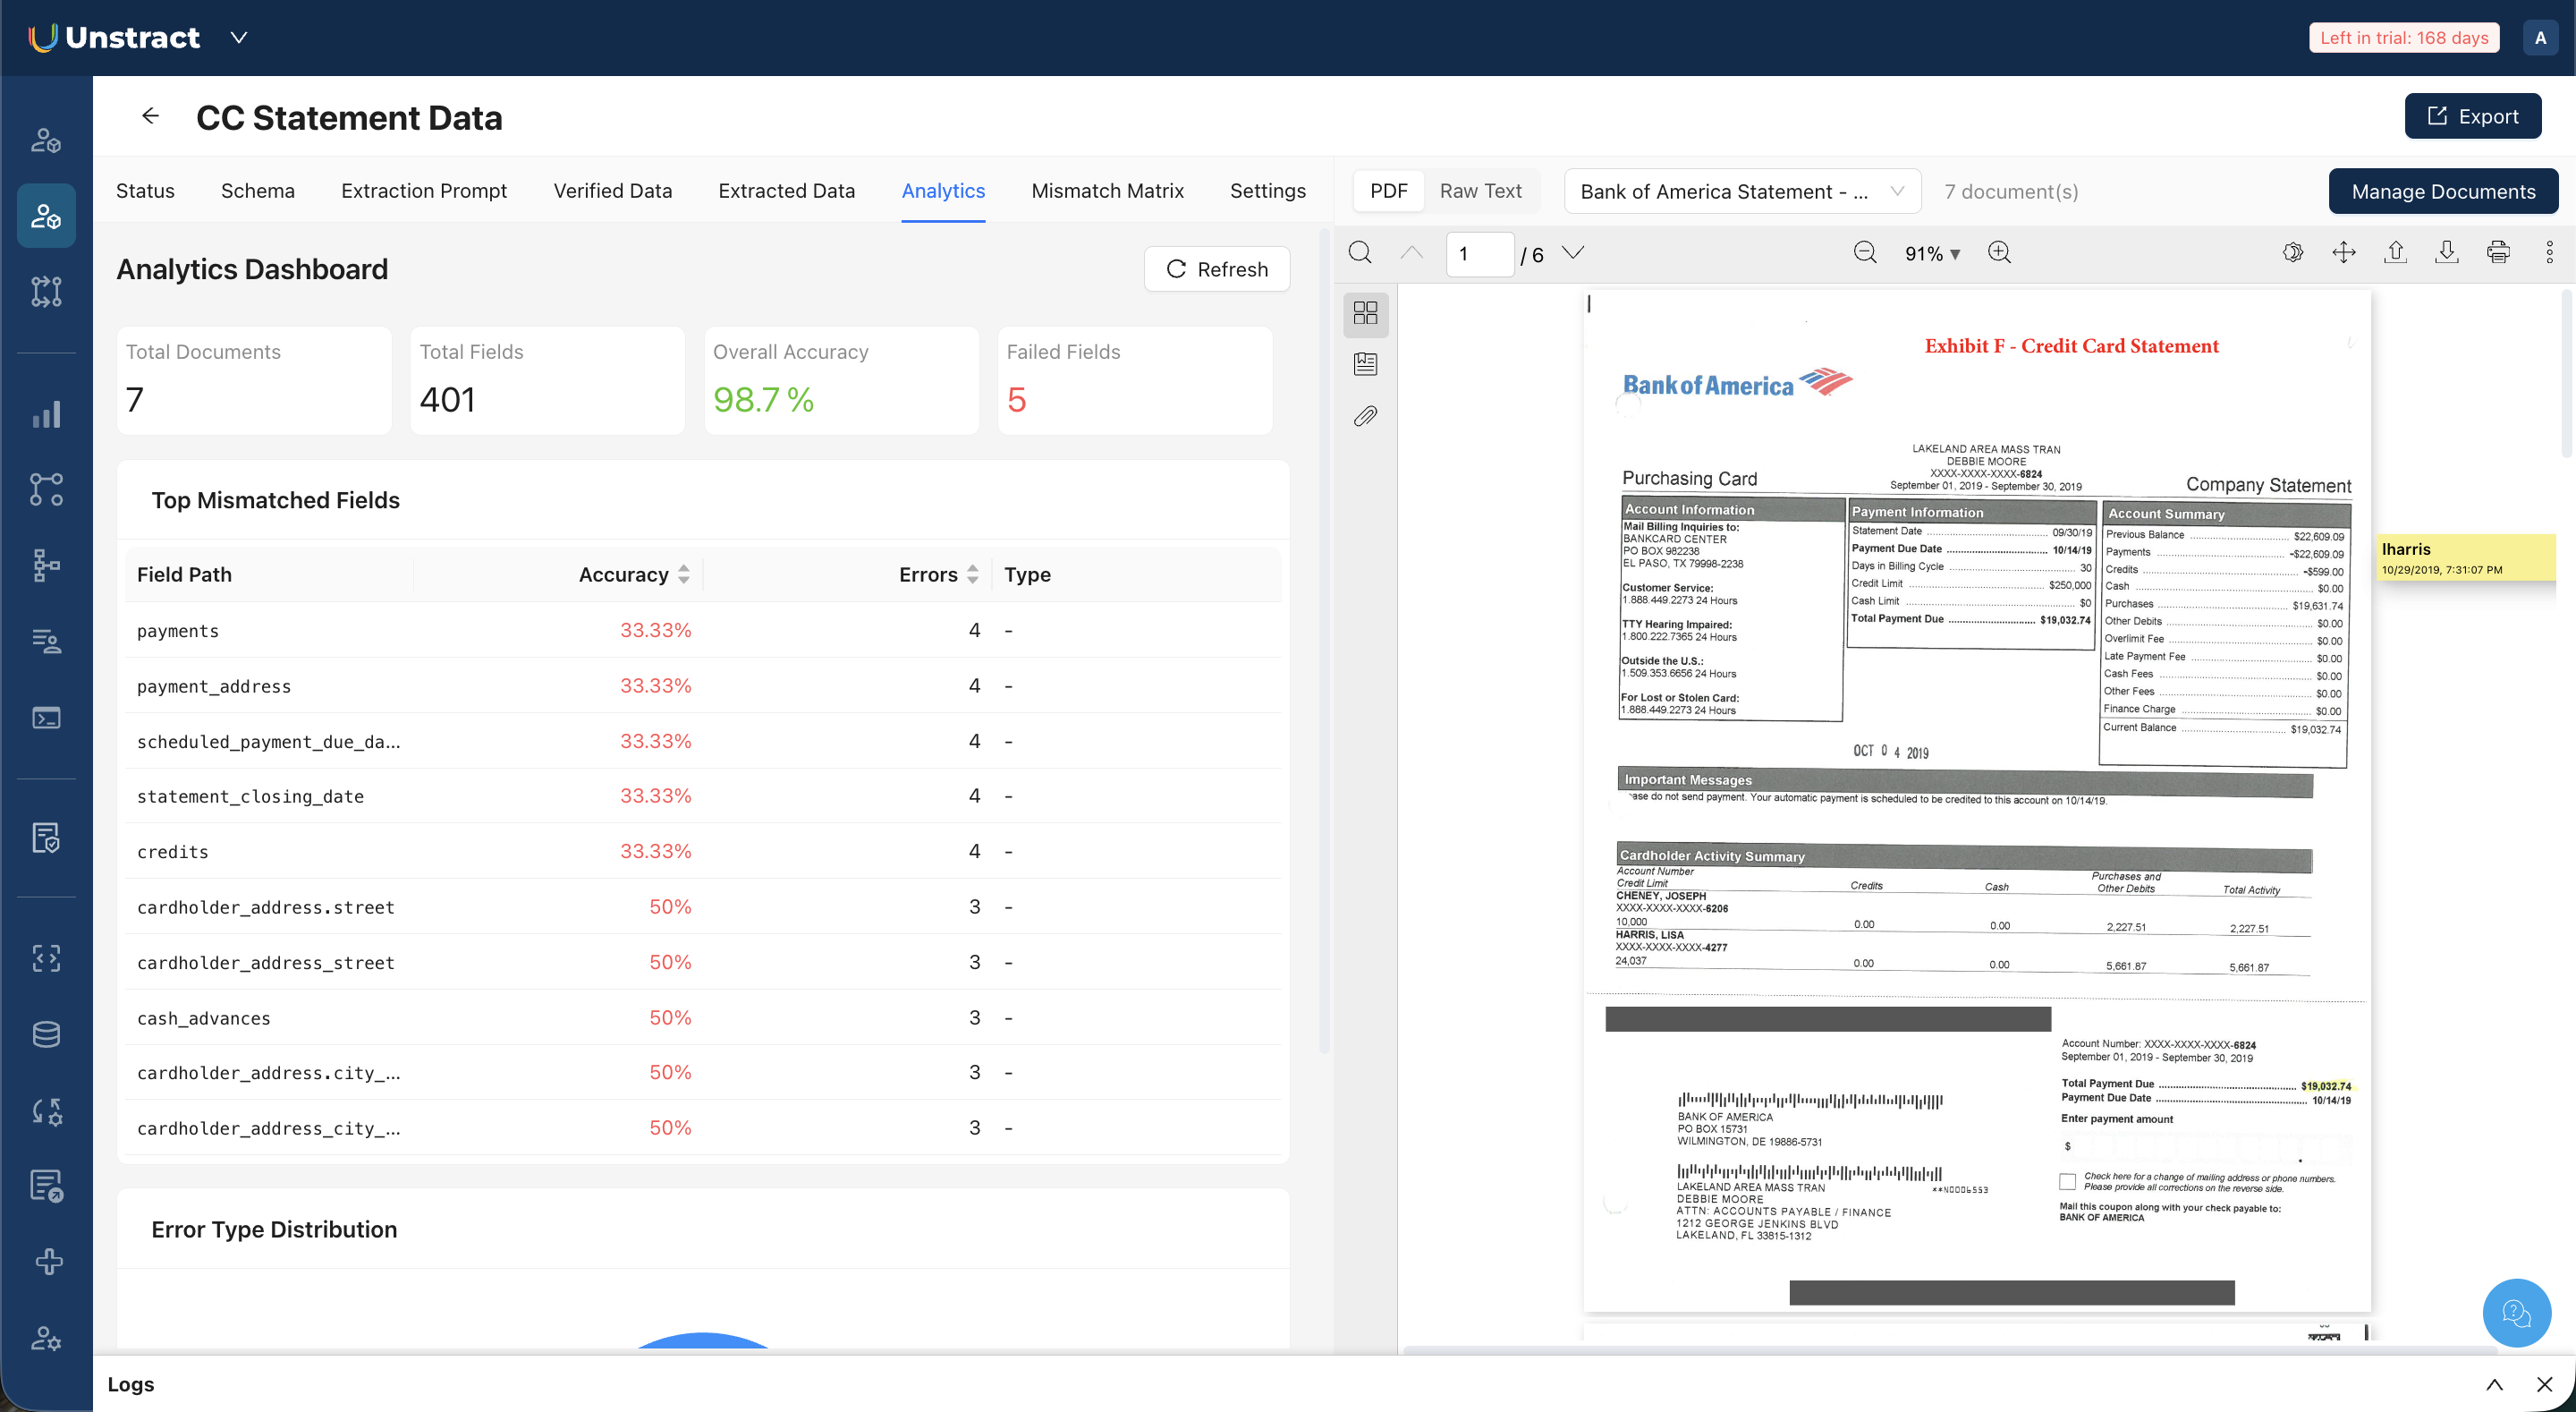Screen dimensions: 2576x1412
Task: Open the Bank of America Statement dropdown
Action: tap(1741, 191)
